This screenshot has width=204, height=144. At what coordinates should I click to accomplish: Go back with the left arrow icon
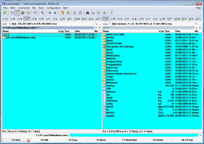tap(49, 13)
